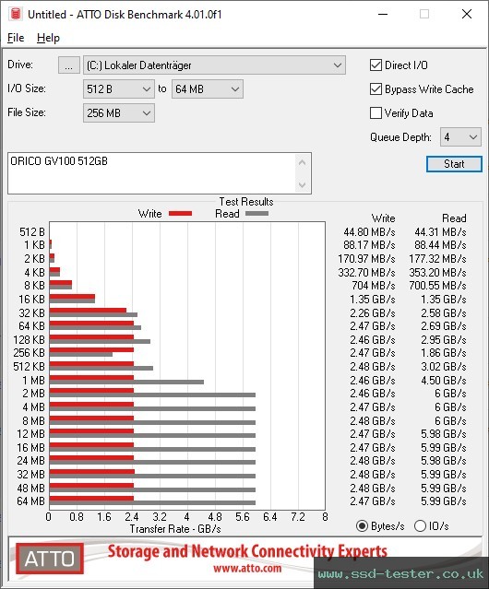This screenshot has height=589, width=489.
Task: Click the Transfer Rate - GB/s axis label
Action: coord(175,529)
